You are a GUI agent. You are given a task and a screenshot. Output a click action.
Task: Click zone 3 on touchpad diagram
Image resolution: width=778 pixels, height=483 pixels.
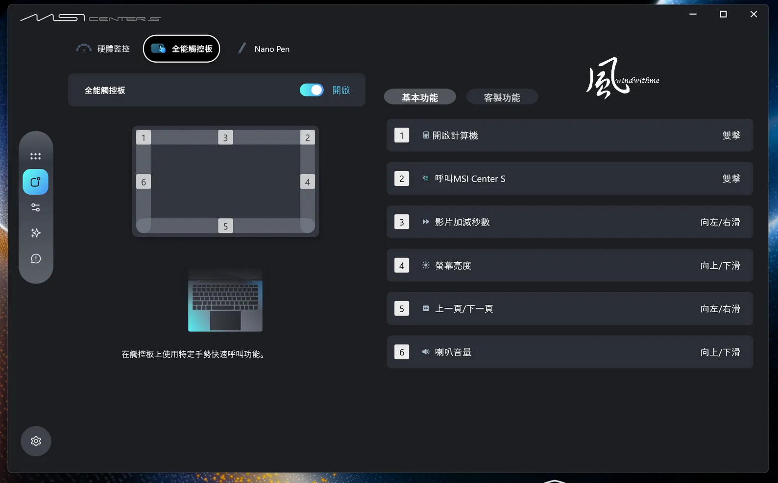coord(225,138)
